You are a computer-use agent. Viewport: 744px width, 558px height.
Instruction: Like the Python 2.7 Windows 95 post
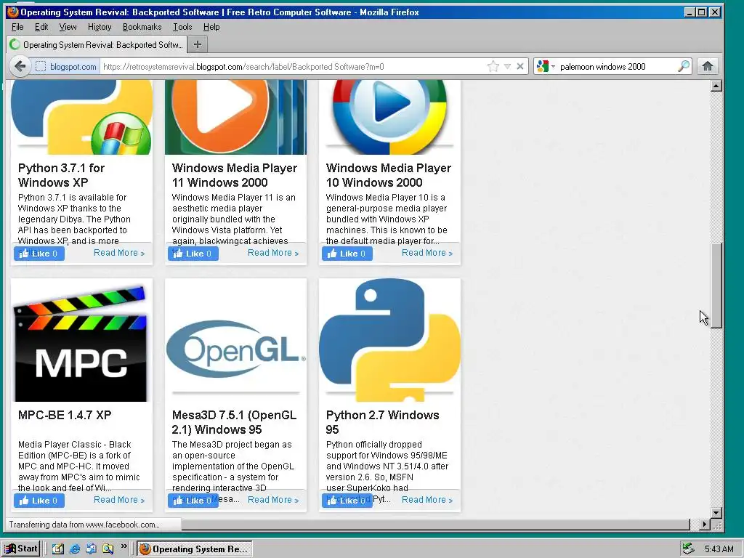[x=347, y=501]
